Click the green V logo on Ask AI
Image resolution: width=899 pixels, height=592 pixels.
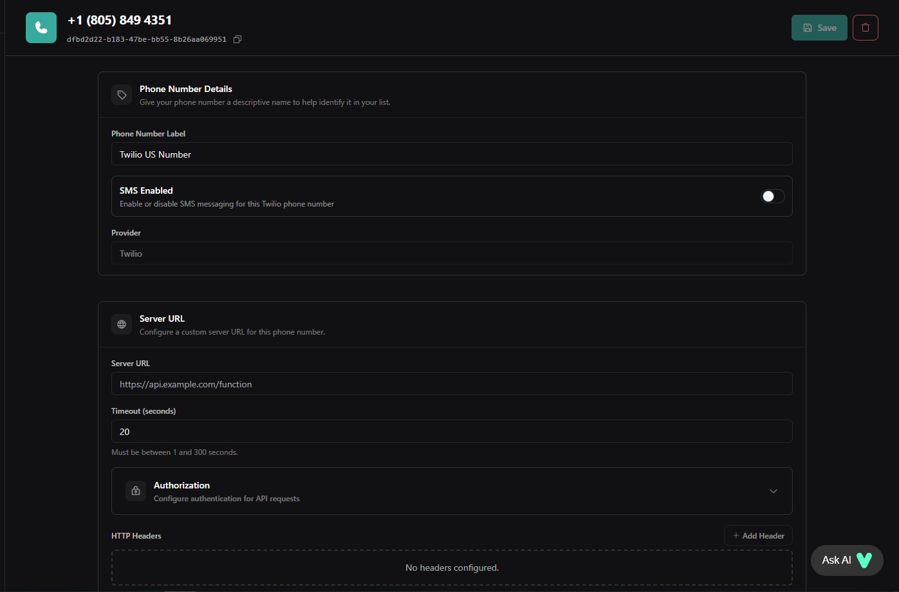(864, 560)
